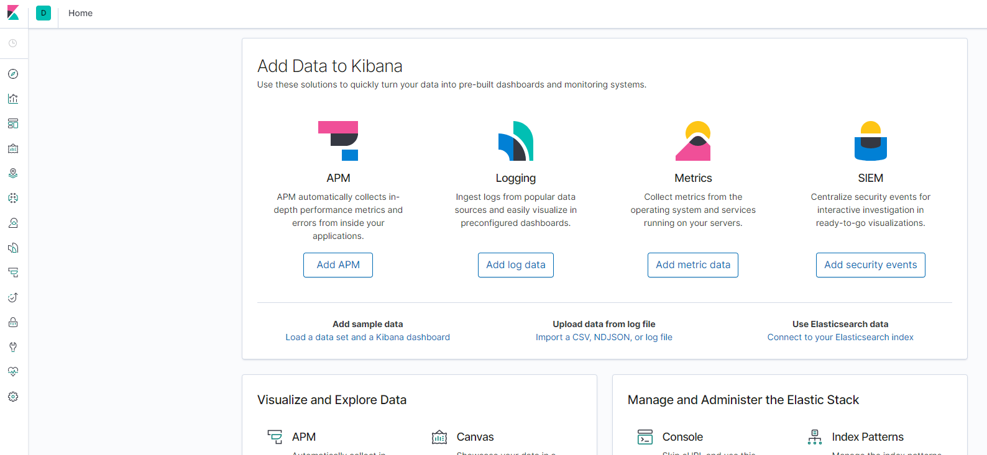Image resolution: width=987 pixels, height=455 pixels.
Task: Click the 'Add Data to Kibana' heading
Action: tap(330, 66)
